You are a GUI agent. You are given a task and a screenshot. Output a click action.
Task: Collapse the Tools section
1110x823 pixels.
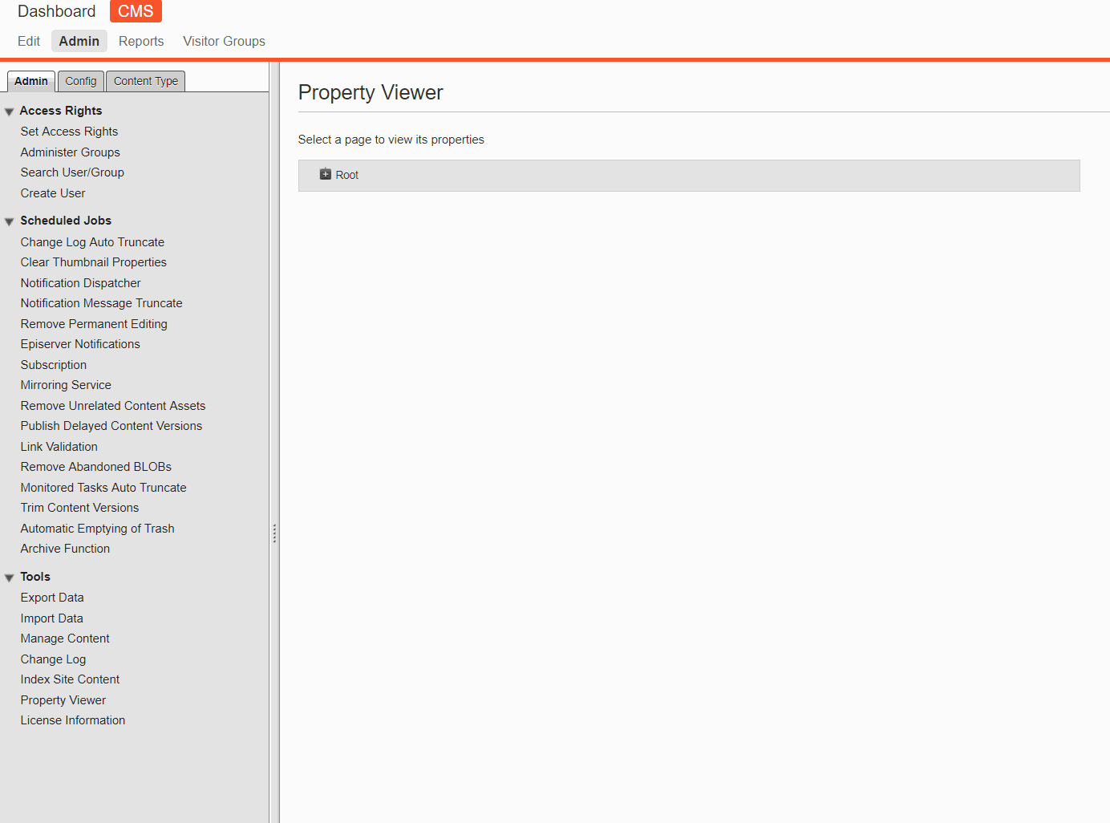click(10, 578)
